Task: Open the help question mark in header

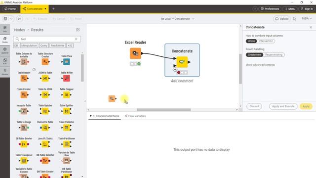Action: click(x=255, y=9)
